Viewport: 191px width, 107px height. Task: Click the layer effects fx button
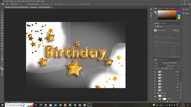[x=165, y=102]
